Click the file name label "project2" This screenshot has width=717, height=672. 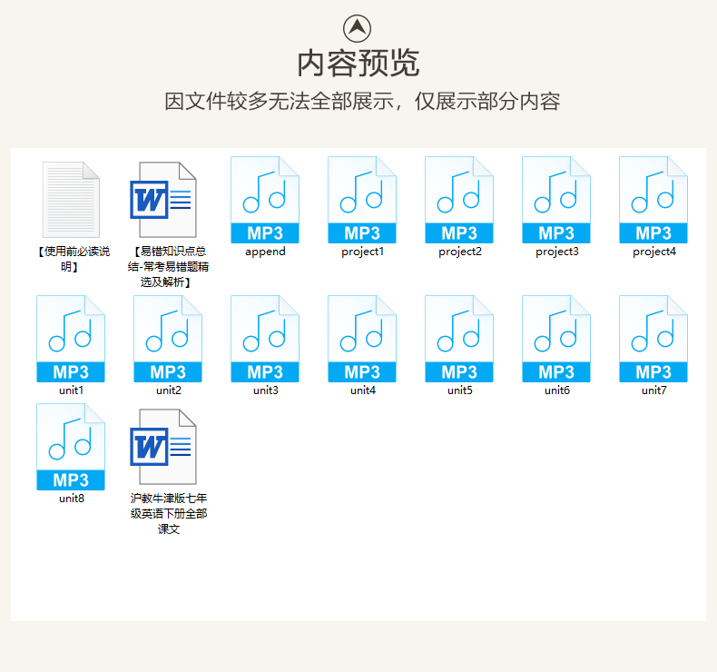(x=459, y=252)
